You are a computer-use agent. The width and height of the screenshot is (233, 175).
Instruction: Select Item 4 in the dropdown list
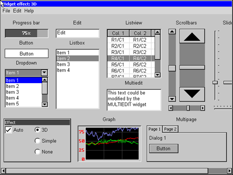[x=24, y=98]
